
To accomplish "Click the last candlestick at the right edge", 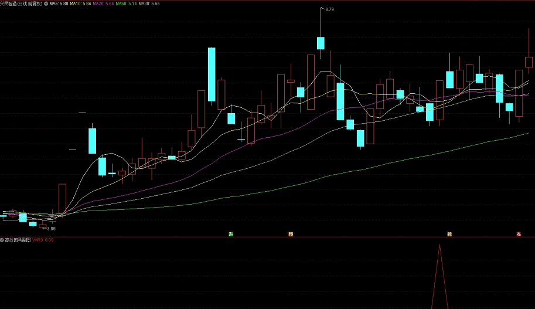I will [x=529, y=62].
